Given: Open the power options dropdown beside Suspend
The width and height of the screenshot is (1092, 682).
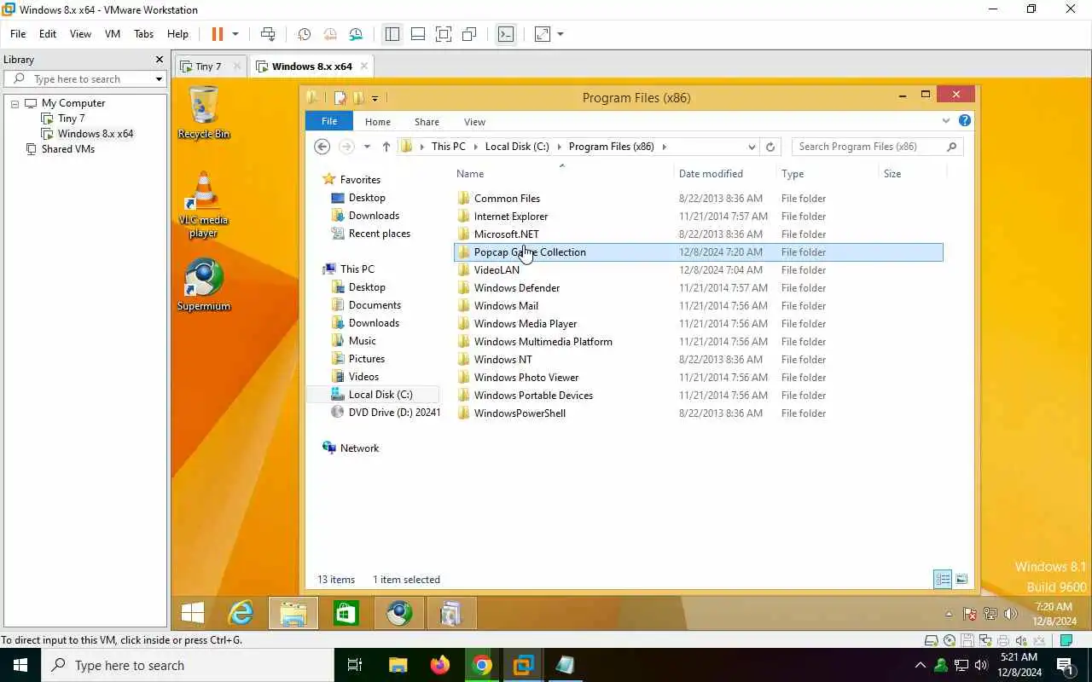Looking at the screenshot, I should [235, 34].
